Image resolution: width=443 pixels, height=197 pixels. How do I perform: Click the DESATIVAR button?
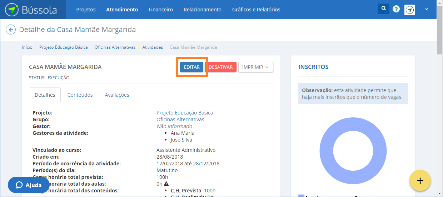pyautogui.click(x=220, y=67)
